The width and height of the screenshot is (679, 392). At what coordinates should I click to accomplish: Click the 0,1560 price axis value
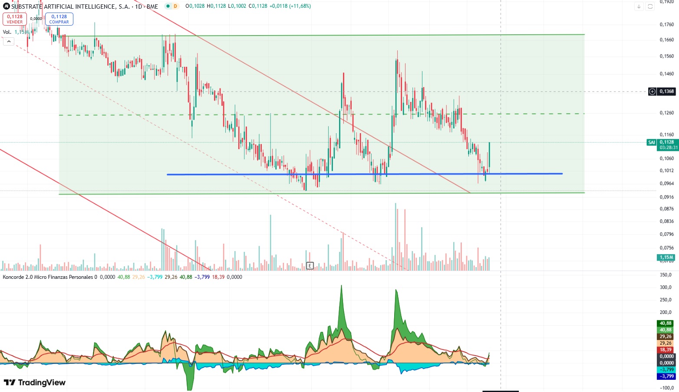667,56
